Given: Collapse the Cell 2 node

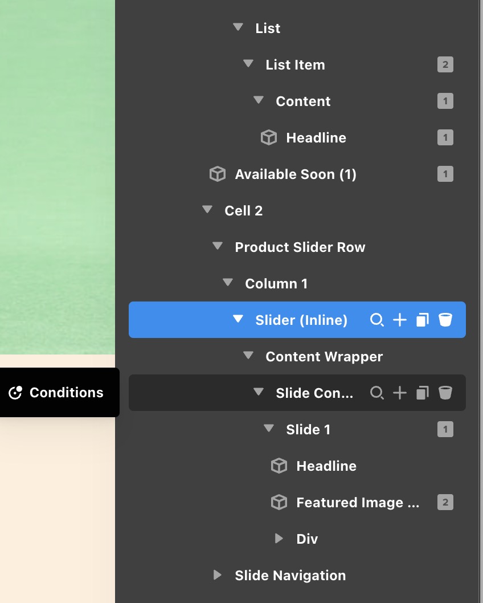Looking at the screenshot, I should (207, 210).
